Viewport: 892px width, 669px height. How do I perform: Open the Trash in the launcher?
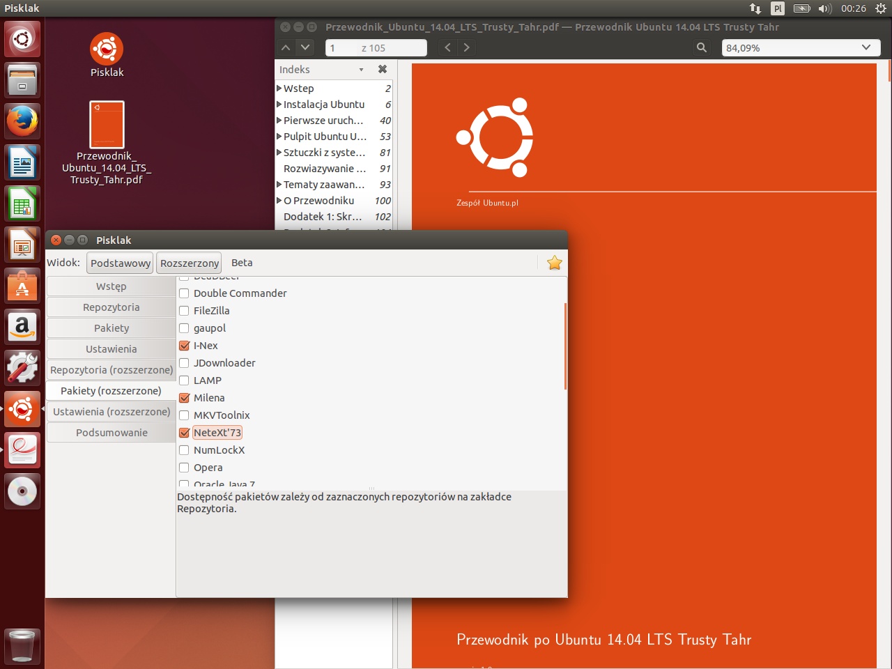point(22,645)
